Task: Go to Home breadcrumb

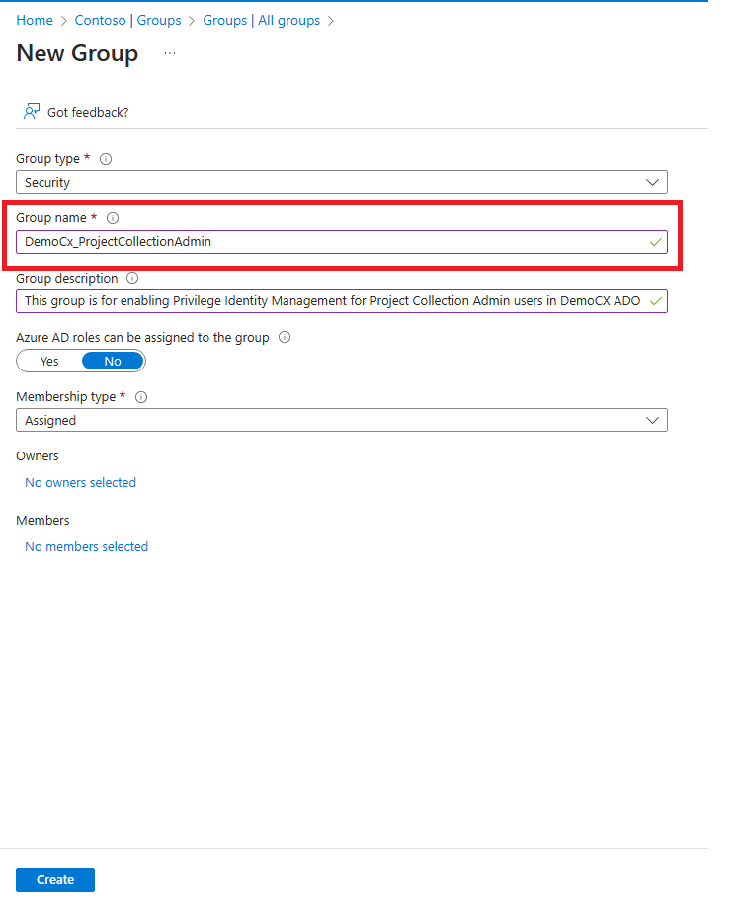Action: (x=35, y=20)
